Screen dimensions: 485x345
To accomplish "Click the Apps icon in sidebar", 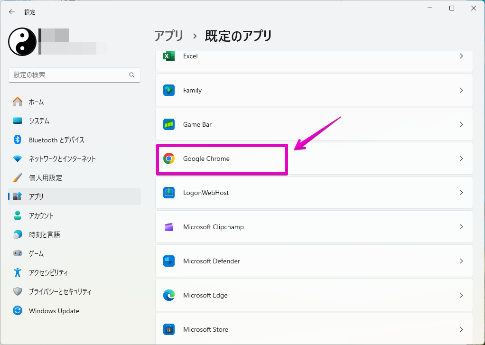I will click(x=18, y=196).
